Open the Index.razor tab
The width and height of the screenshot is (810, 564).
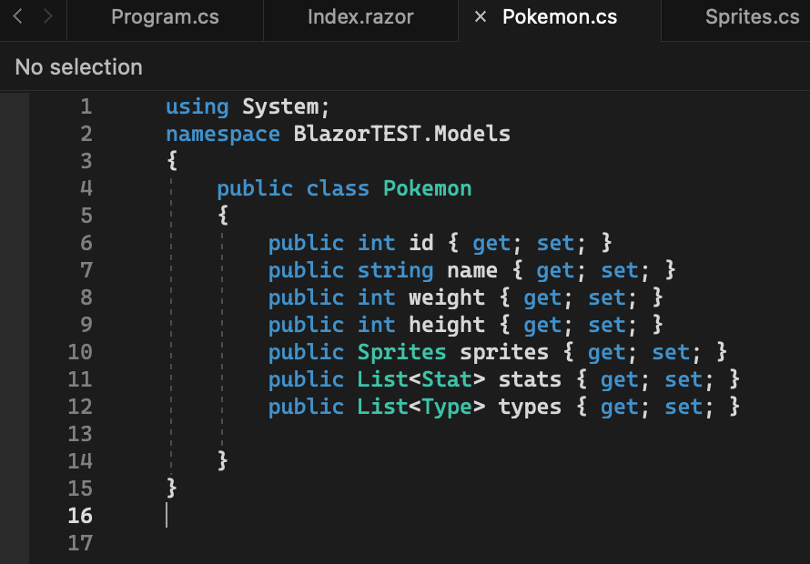[360, 17]
